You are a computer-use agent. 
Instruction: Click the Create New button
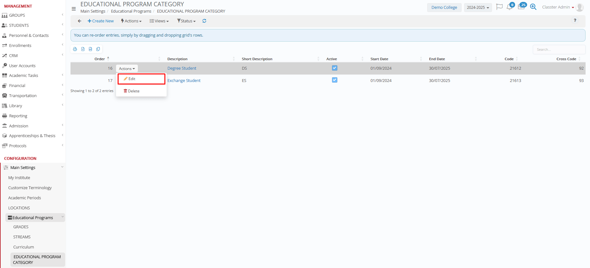click(101, 21)
